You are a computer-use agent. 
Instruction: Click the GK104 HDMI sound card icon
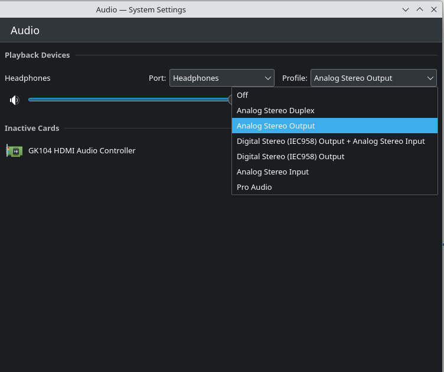click(14, 151)
